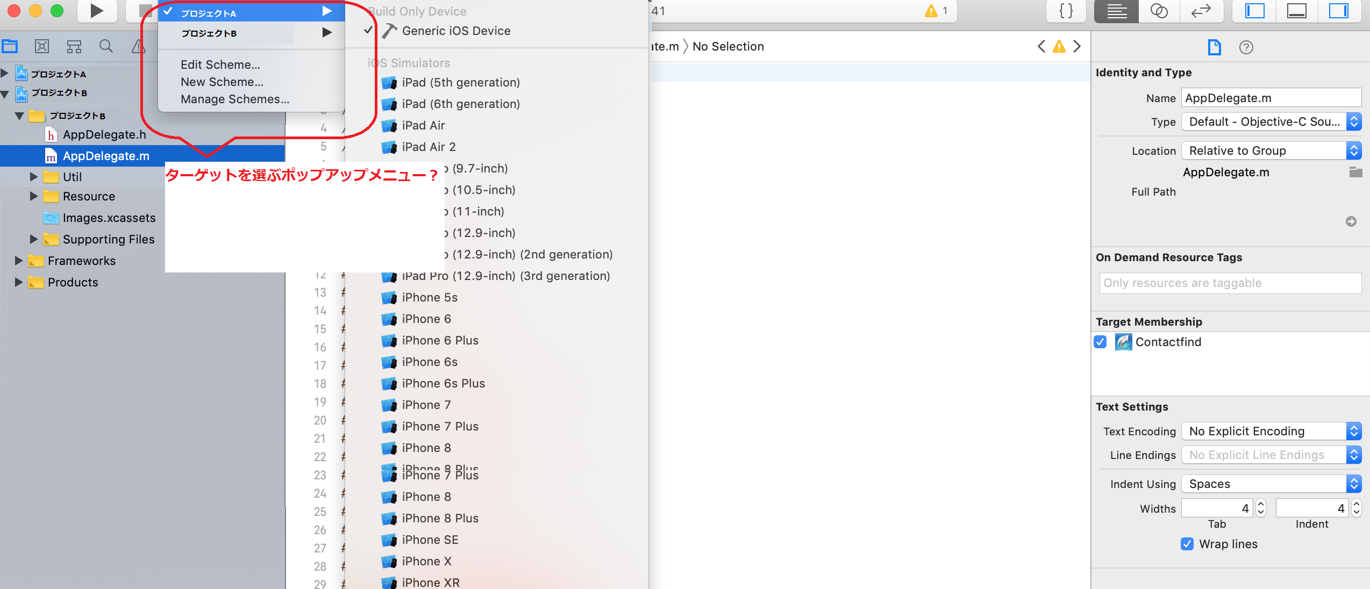Select Generic iOS Device destination
This screenshot has height=589, width=1370.
click(456, 31)
